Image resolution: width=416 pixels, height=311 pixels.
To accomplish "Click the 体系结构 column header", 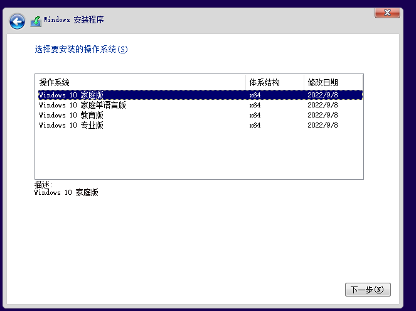I will click(x=275, y=82).
